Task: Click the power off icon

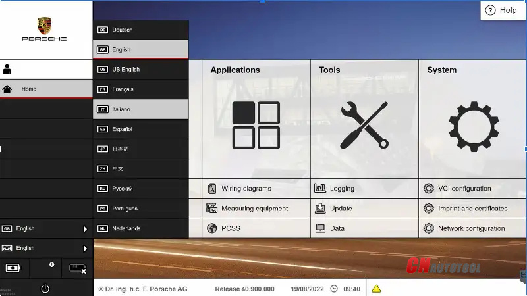Action: (45, 288)
